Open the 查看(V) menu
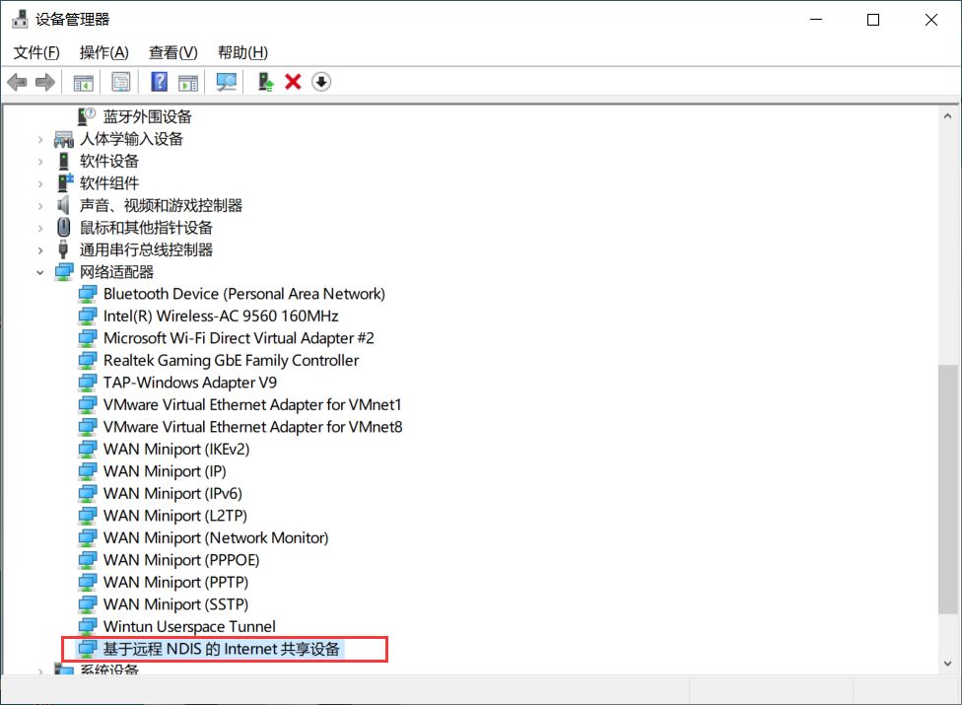Viewport: 962px width, 705px height. click(173, 53)
